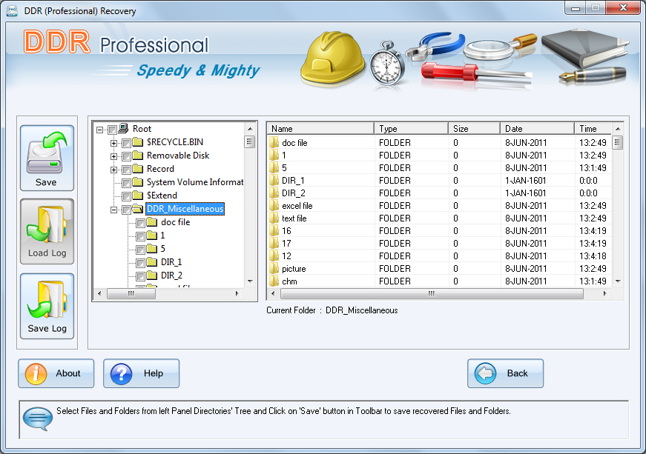Sort list by Date column header
Image resolution: width=646 pixels, height=454 pixels.
[536, 129]
